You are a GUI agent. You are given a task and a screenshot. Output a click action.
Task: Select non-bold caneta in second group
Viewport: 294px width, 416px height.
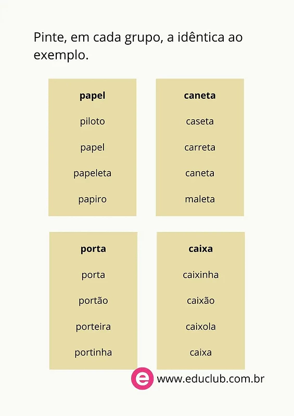point(200,174)
